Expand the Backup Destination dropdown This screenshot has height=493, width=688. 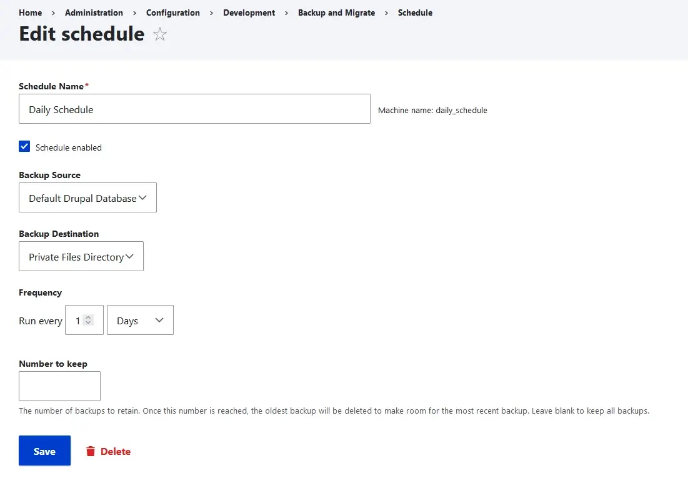81,257
